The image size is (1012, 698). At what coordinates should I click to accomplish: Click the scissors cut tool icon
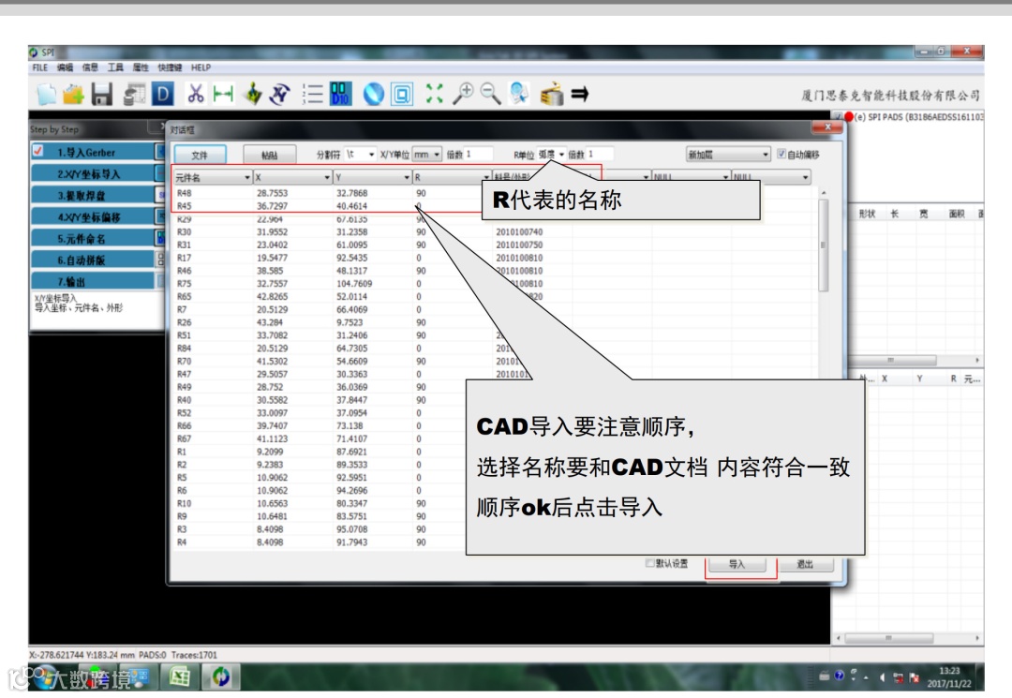click(x=196, y=95)
